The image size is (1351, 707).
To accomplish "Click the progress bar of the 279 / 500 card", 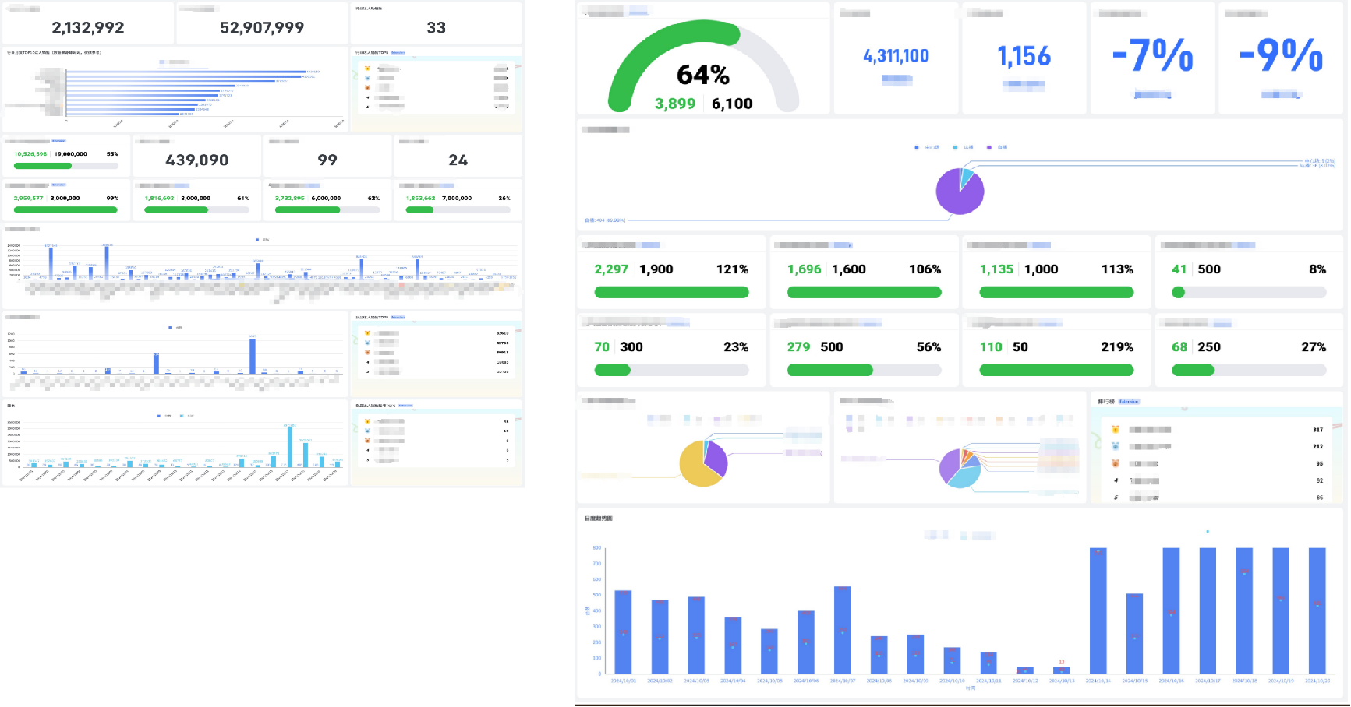I will (x=864, y=371).
